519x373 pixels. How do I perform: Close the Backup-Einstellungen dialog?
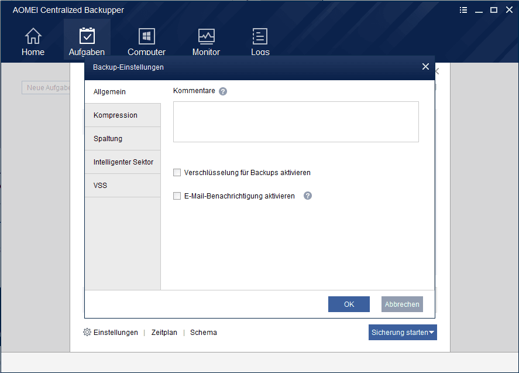(425, 67)
